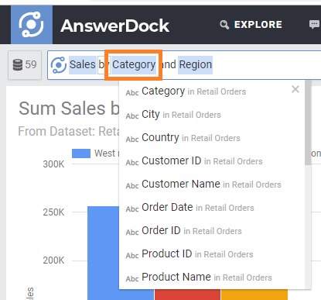Click the highlighted Category token in query

click(134, 65)
